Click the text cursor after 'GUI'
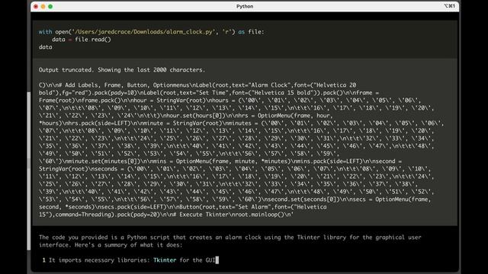The image size is (488, 274). tap(217, 260)
